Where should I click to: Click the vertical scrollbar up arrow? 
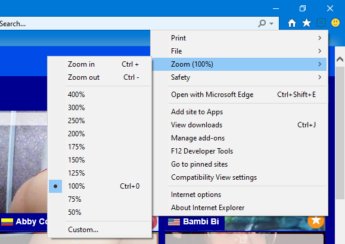click(x=340, y=59)
